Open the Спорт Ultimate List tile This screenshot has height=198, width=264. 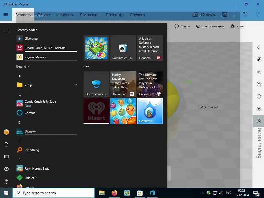click(150, 84)
